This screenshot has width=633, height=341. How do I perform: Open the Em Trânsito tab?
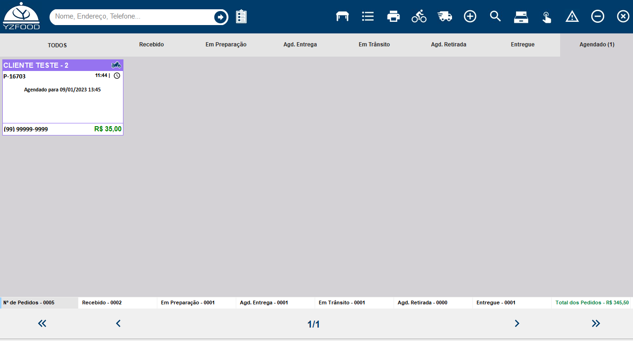click(x=374, y=45)
